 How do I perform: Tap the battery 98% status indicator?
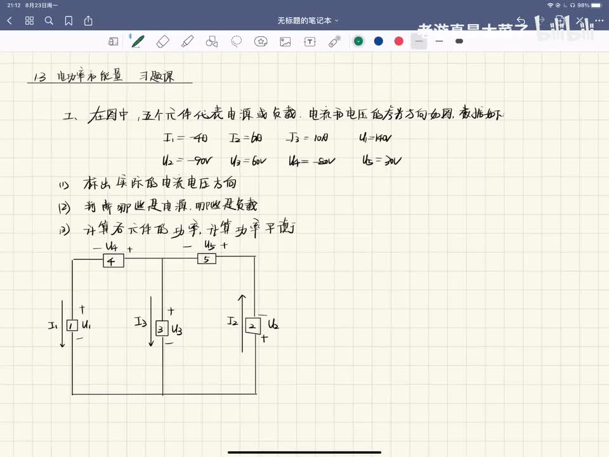589,5
